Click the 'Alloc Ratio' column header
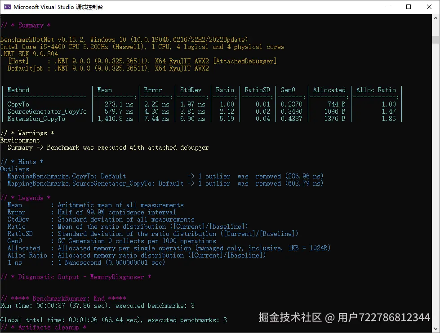Image resolution: width=440 pixels, height=333 pixels. [376, 90]
